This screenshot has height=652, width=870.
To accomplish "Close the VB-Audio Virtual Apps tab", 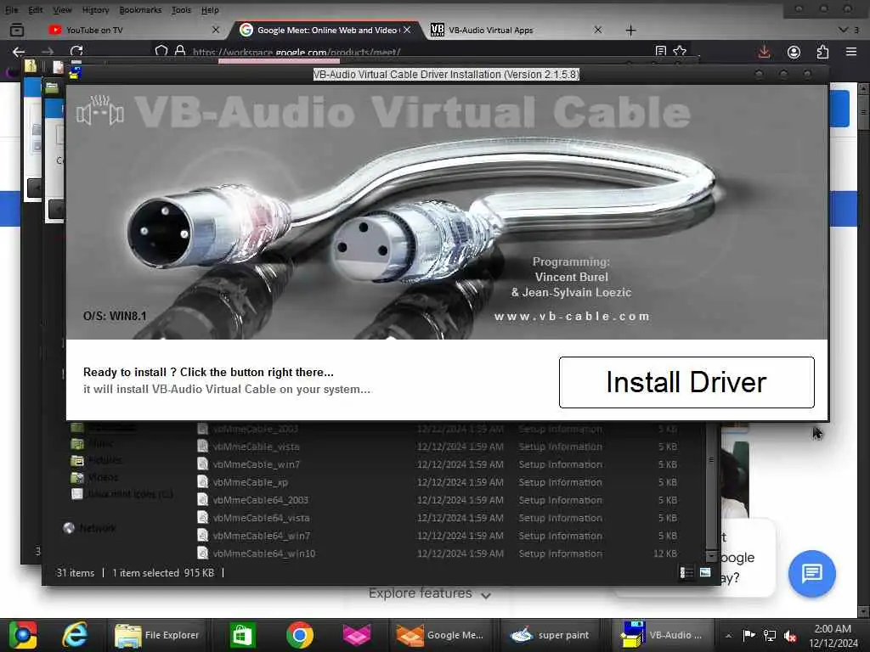I will pyautogui.click(x=598, y=30).
